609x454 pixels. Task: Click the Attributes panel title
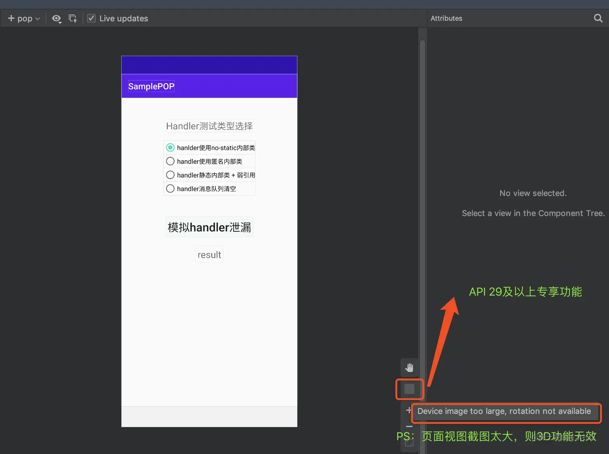(446, 18)
